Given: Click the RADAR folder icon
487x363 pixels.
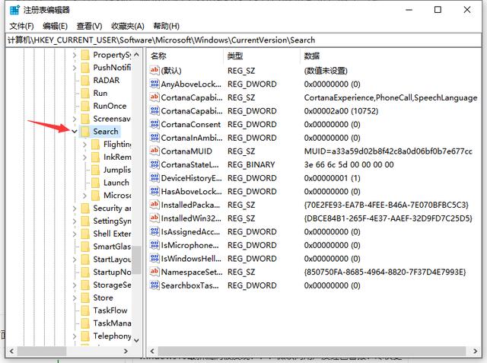Looking at the screenshot, I should coord(85,81).
